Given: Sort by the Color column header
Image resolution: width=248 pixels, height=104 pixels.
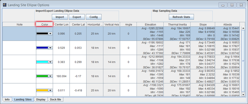Looking at the screenshot, I should pos(45,24).
